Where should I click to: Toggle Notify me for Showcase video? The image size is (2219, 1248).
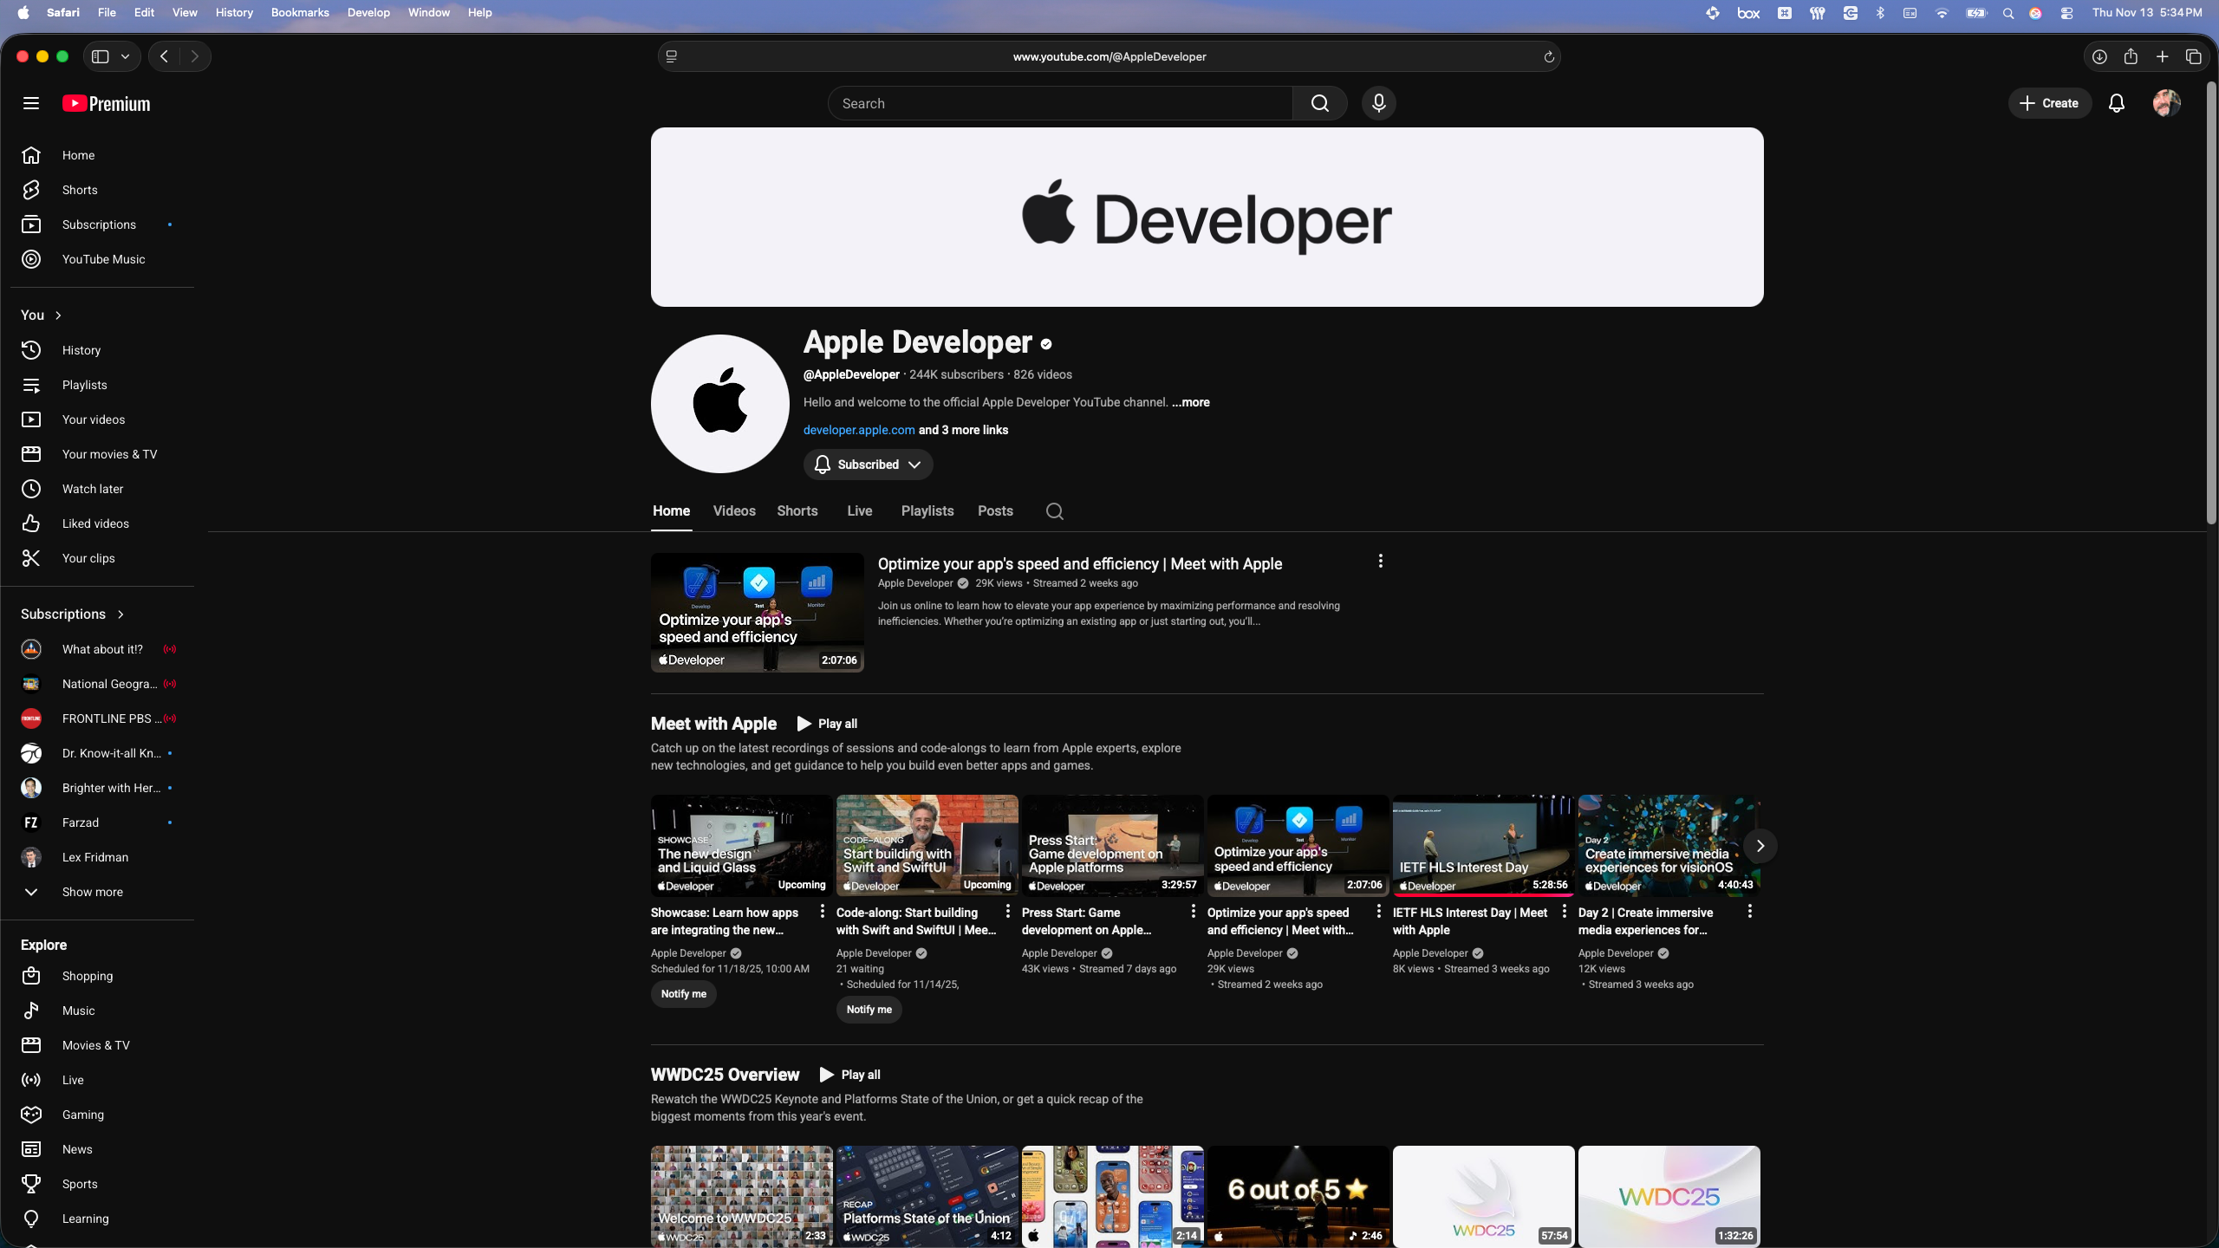coord(683,994)
